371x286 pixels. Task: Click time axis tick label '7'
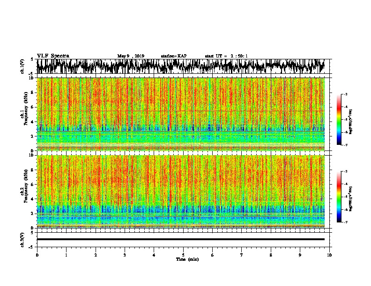tap(242, 255)
